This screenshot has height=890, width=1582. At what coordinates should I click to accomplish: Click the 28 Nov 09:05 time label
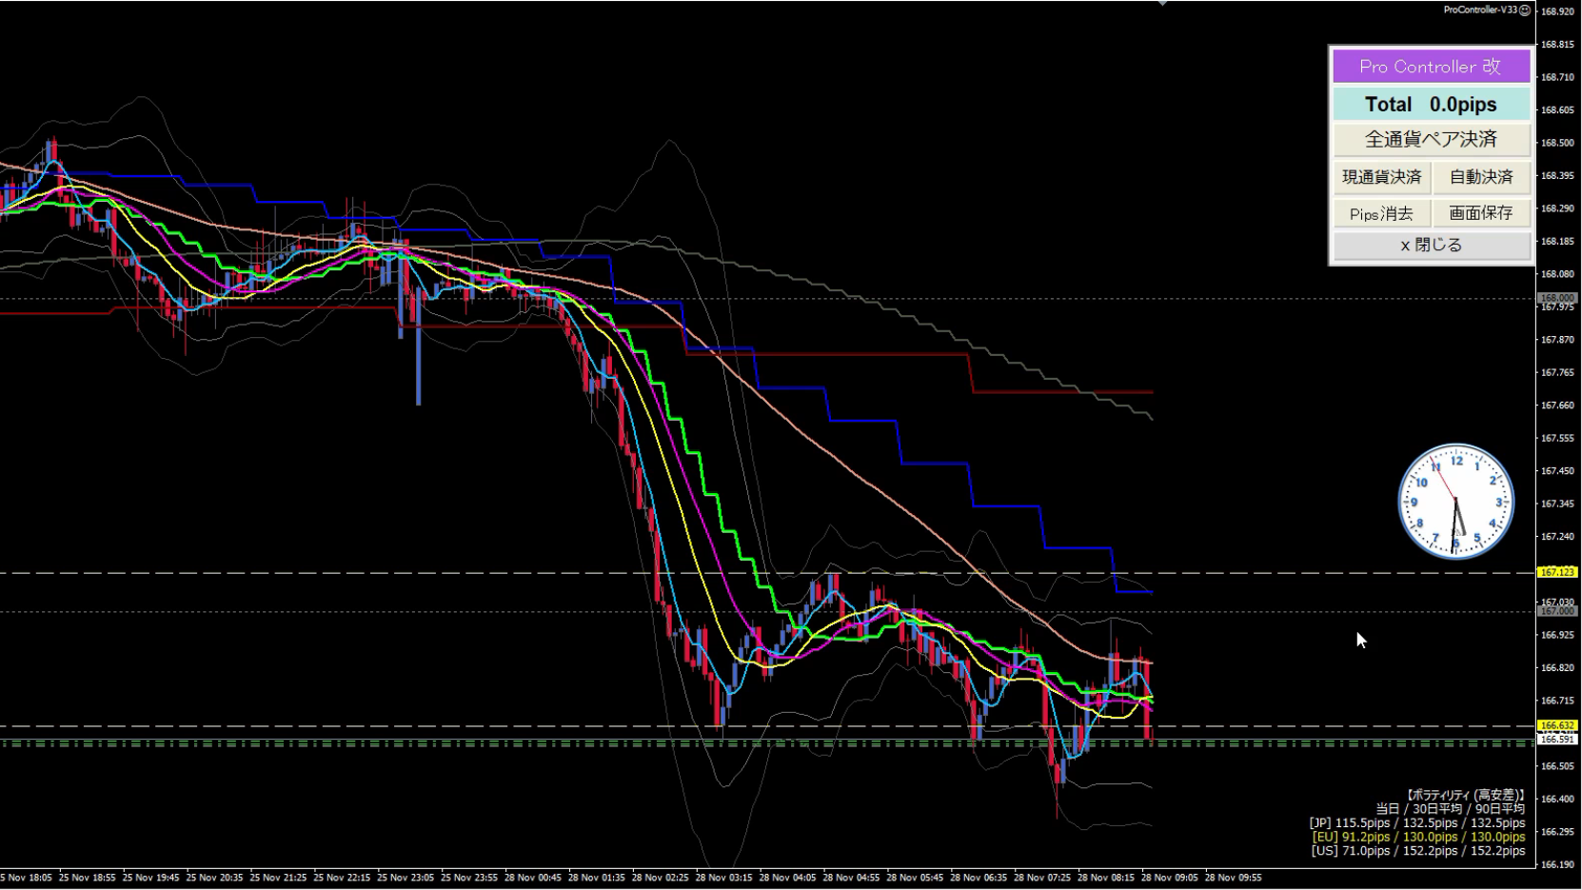click(1169, 878)
